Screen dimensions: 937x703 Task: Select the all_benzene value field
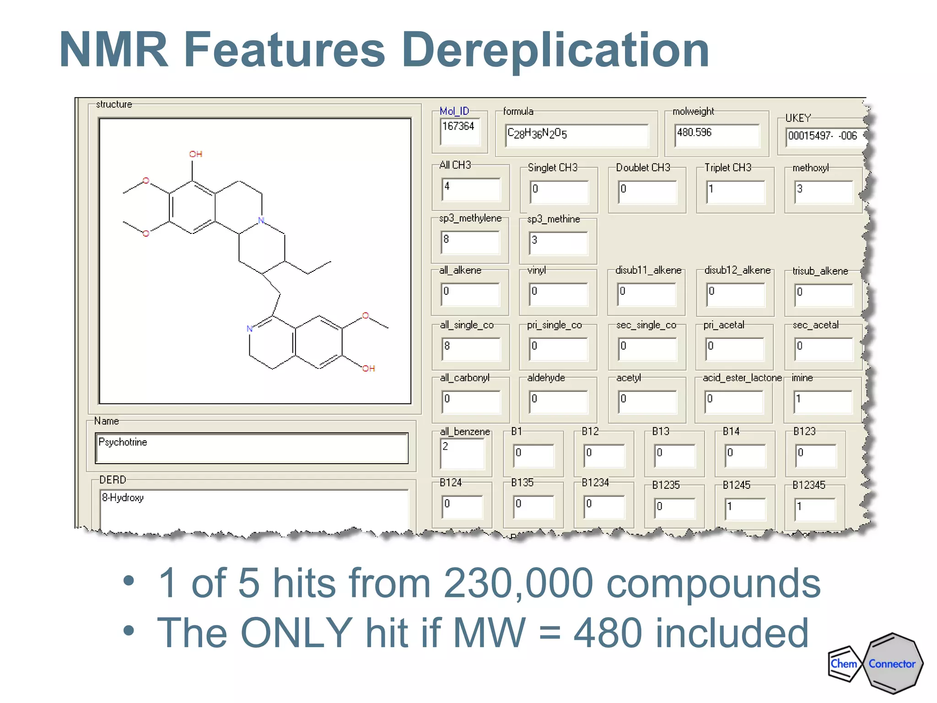462,453
